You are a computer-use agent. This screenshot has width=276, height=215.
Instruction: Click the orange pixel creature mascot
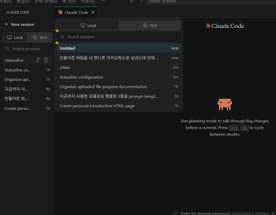(225, 104)
